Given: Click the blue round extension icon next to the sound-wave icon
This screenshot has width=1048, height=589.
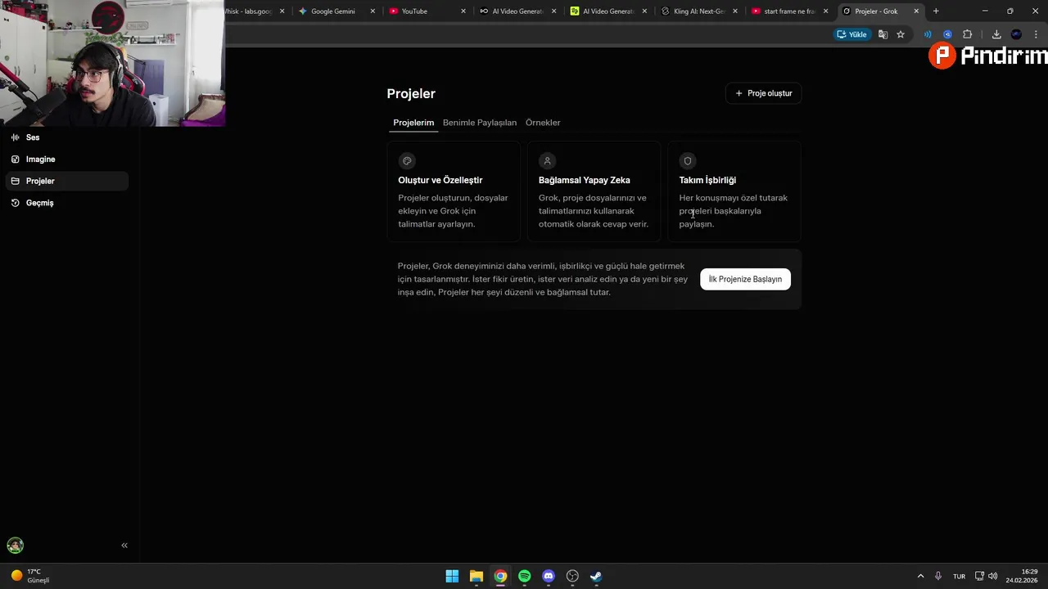Looking at the screenshot, I should pyautogui.click(x=947, y=34).
